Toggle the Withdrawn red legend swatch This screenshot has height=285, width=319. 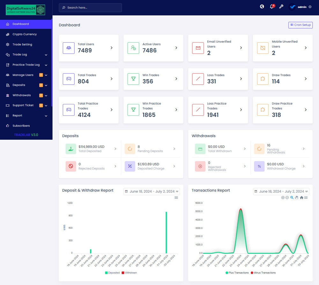click(123, 273)
